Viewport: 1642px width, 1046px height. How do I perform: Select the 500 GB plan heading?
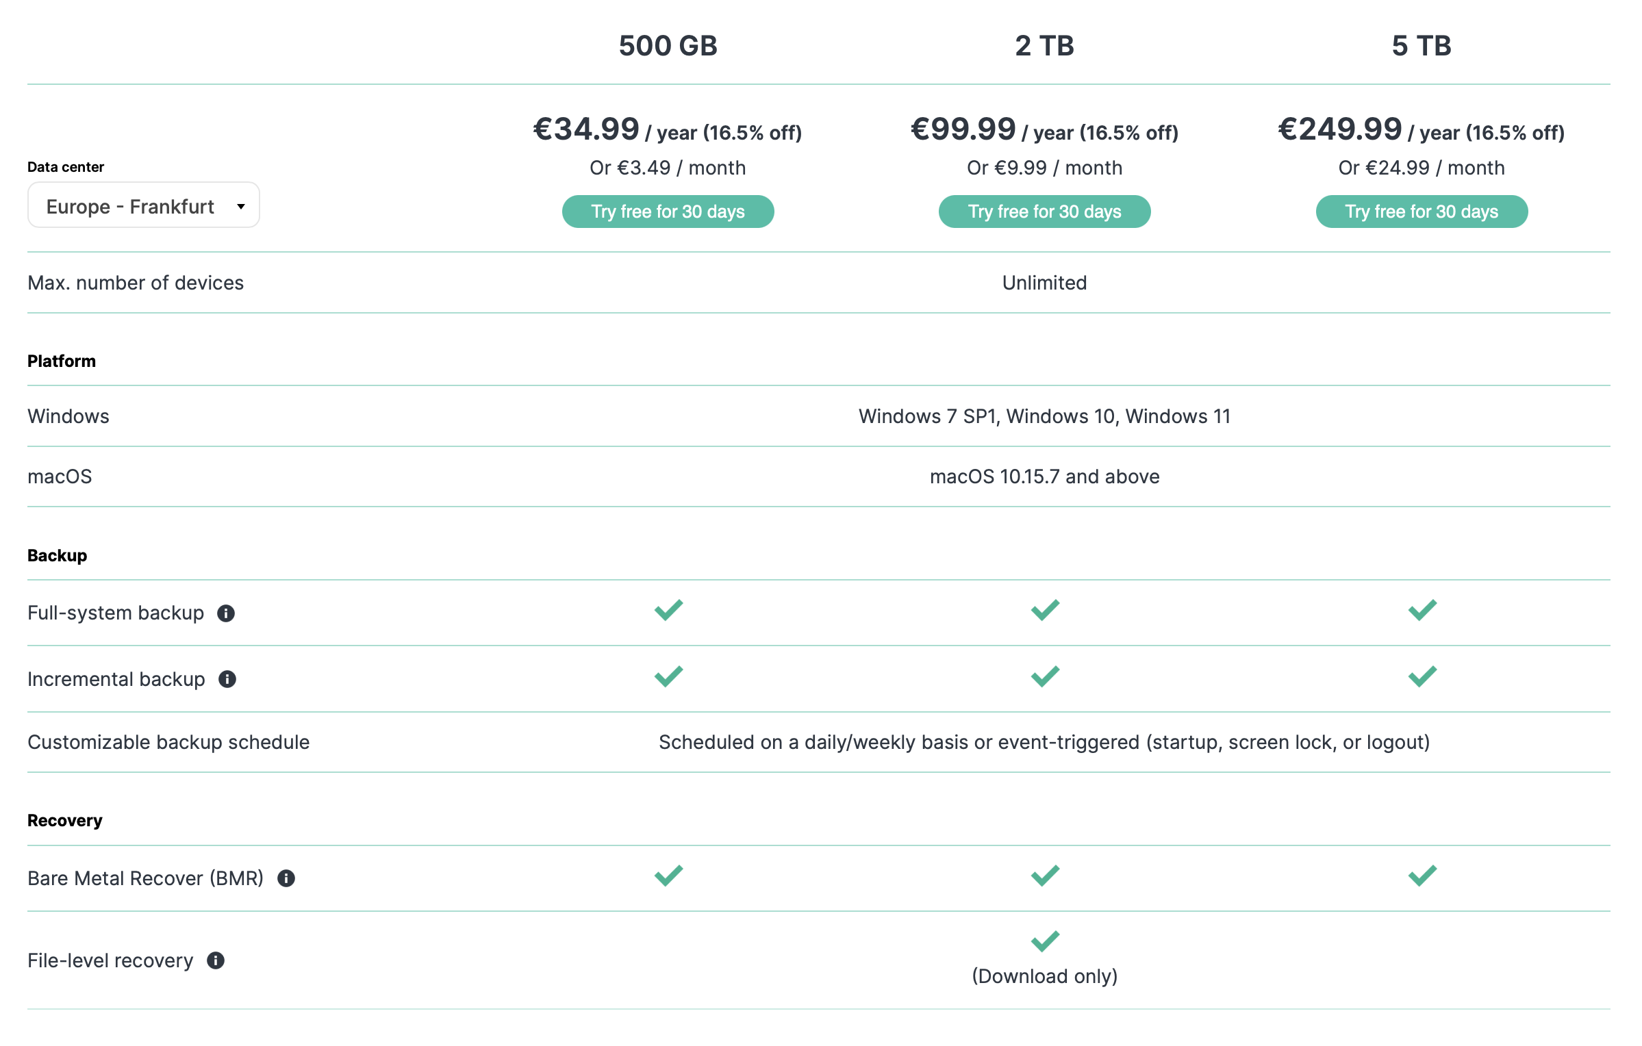(x=668, y=46)
